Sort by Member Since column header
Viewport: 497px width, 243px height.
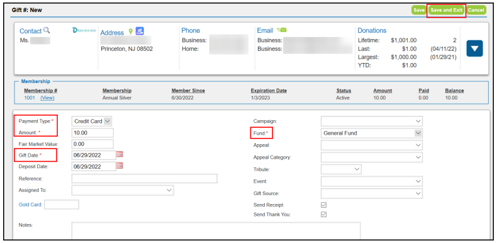pyautogui.click(x=188, y=91)
